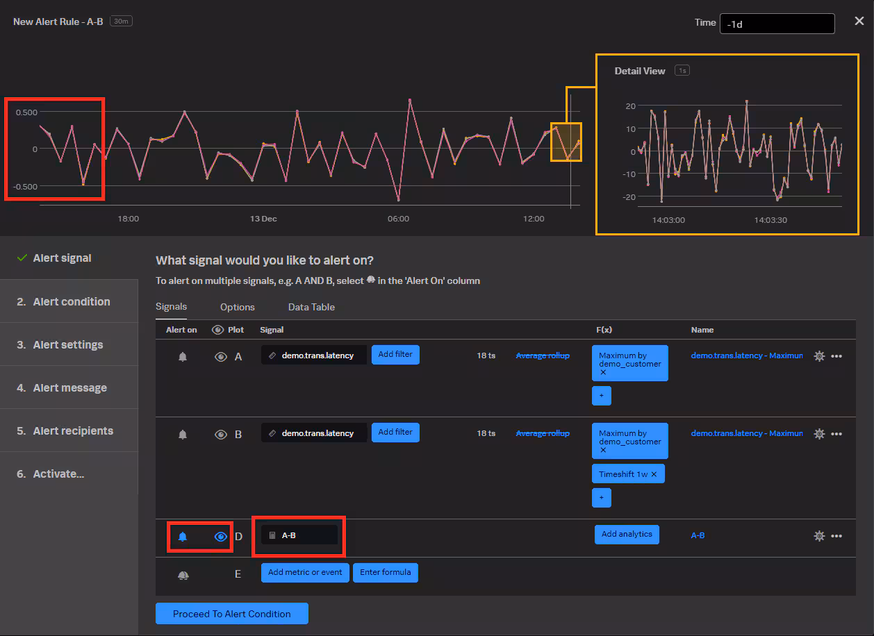Click the highlighted time selection on chart
This screenshot has height=636, width=874.
pyautogui.click(x=566, y=142)
